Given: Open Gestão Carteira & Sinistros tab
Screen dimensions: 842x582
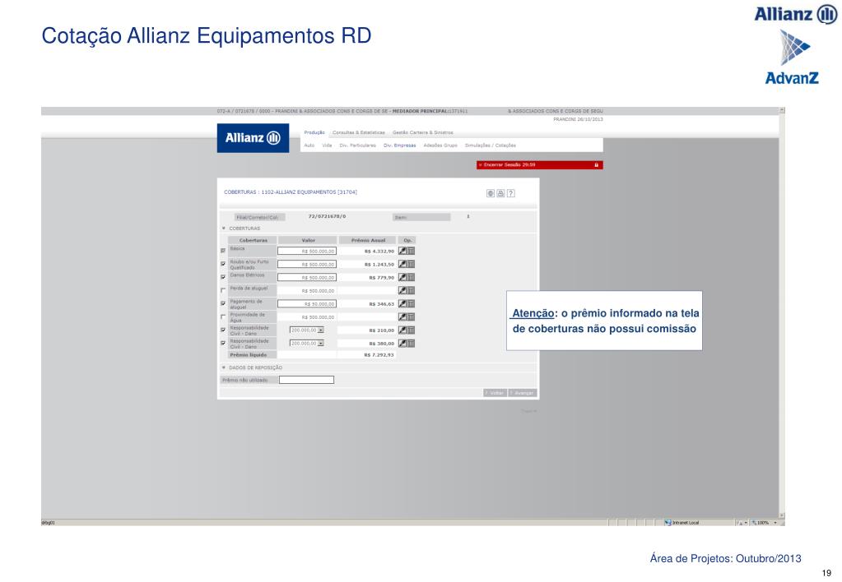Looking at the screenshot, I should click(x=422, y=132).
